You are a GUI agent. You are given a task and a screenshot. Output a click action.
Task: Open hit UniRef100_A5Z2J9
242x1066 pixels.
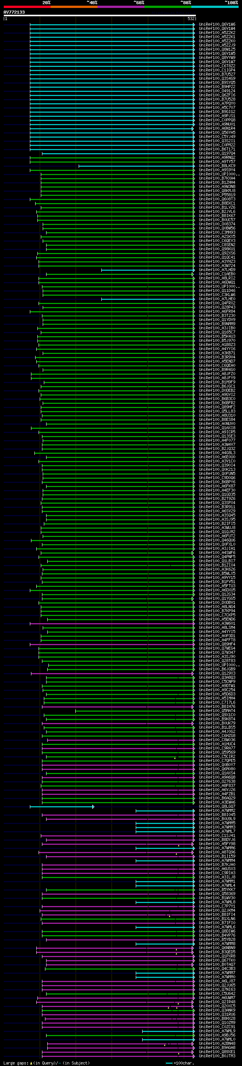tap(217, 45)
